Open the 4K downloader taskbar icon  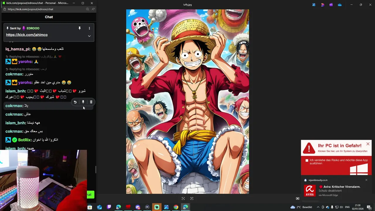[147, 207]
